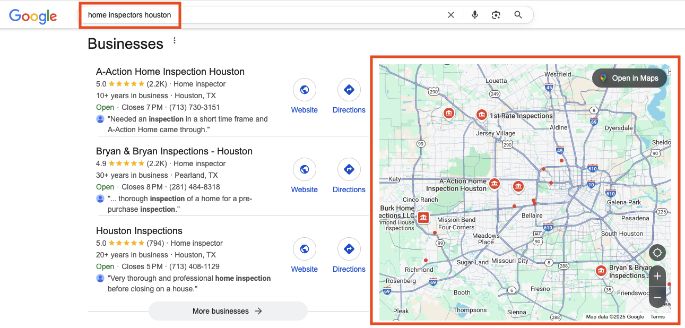
Task: Center map on my location button
Action: (x=657, y=253)
